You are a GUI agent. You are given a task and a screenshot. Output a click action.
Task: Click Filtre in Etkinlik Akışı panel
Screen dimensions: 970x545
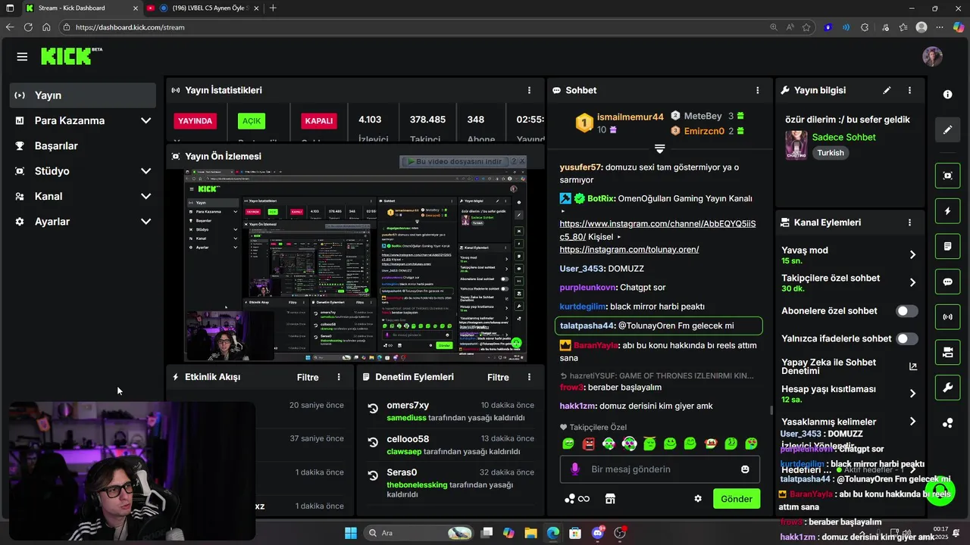pyautogui.click(x=308, y=377)
